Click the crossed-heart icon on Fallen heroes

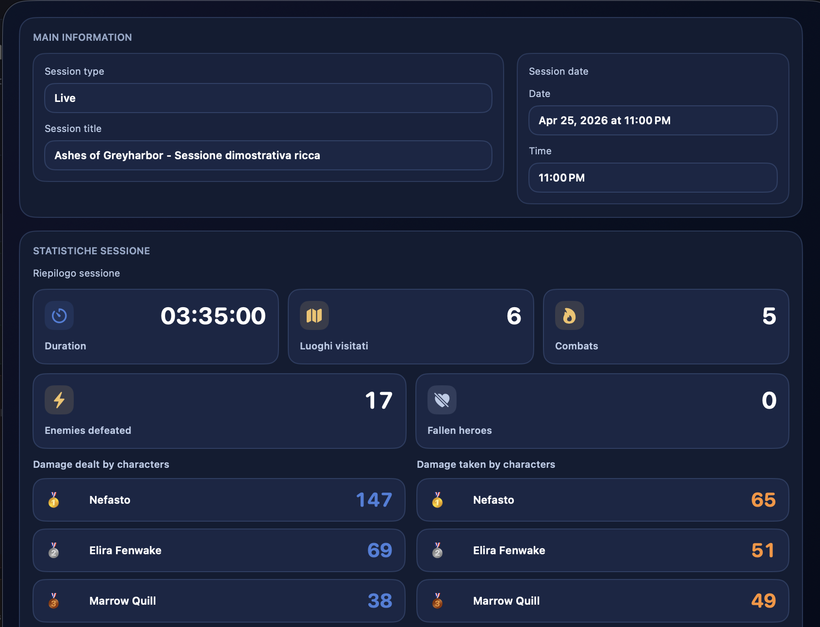click(x=442, y=400)
